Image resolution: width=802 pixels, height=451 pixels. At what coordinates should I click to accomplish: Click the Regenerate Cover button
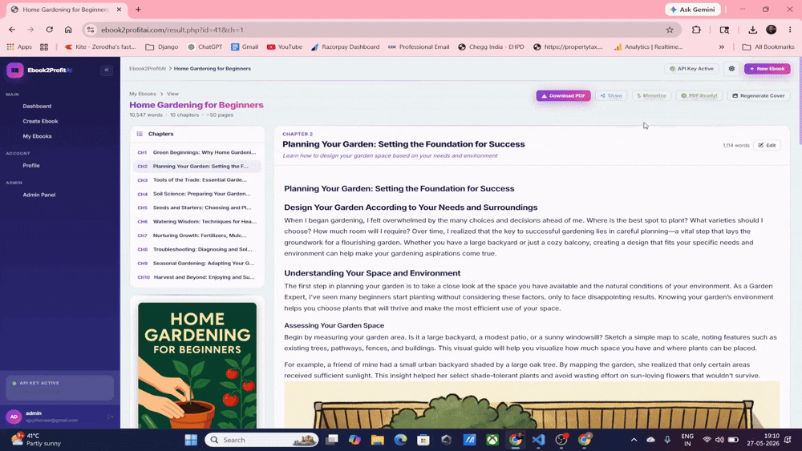point(759,95)
